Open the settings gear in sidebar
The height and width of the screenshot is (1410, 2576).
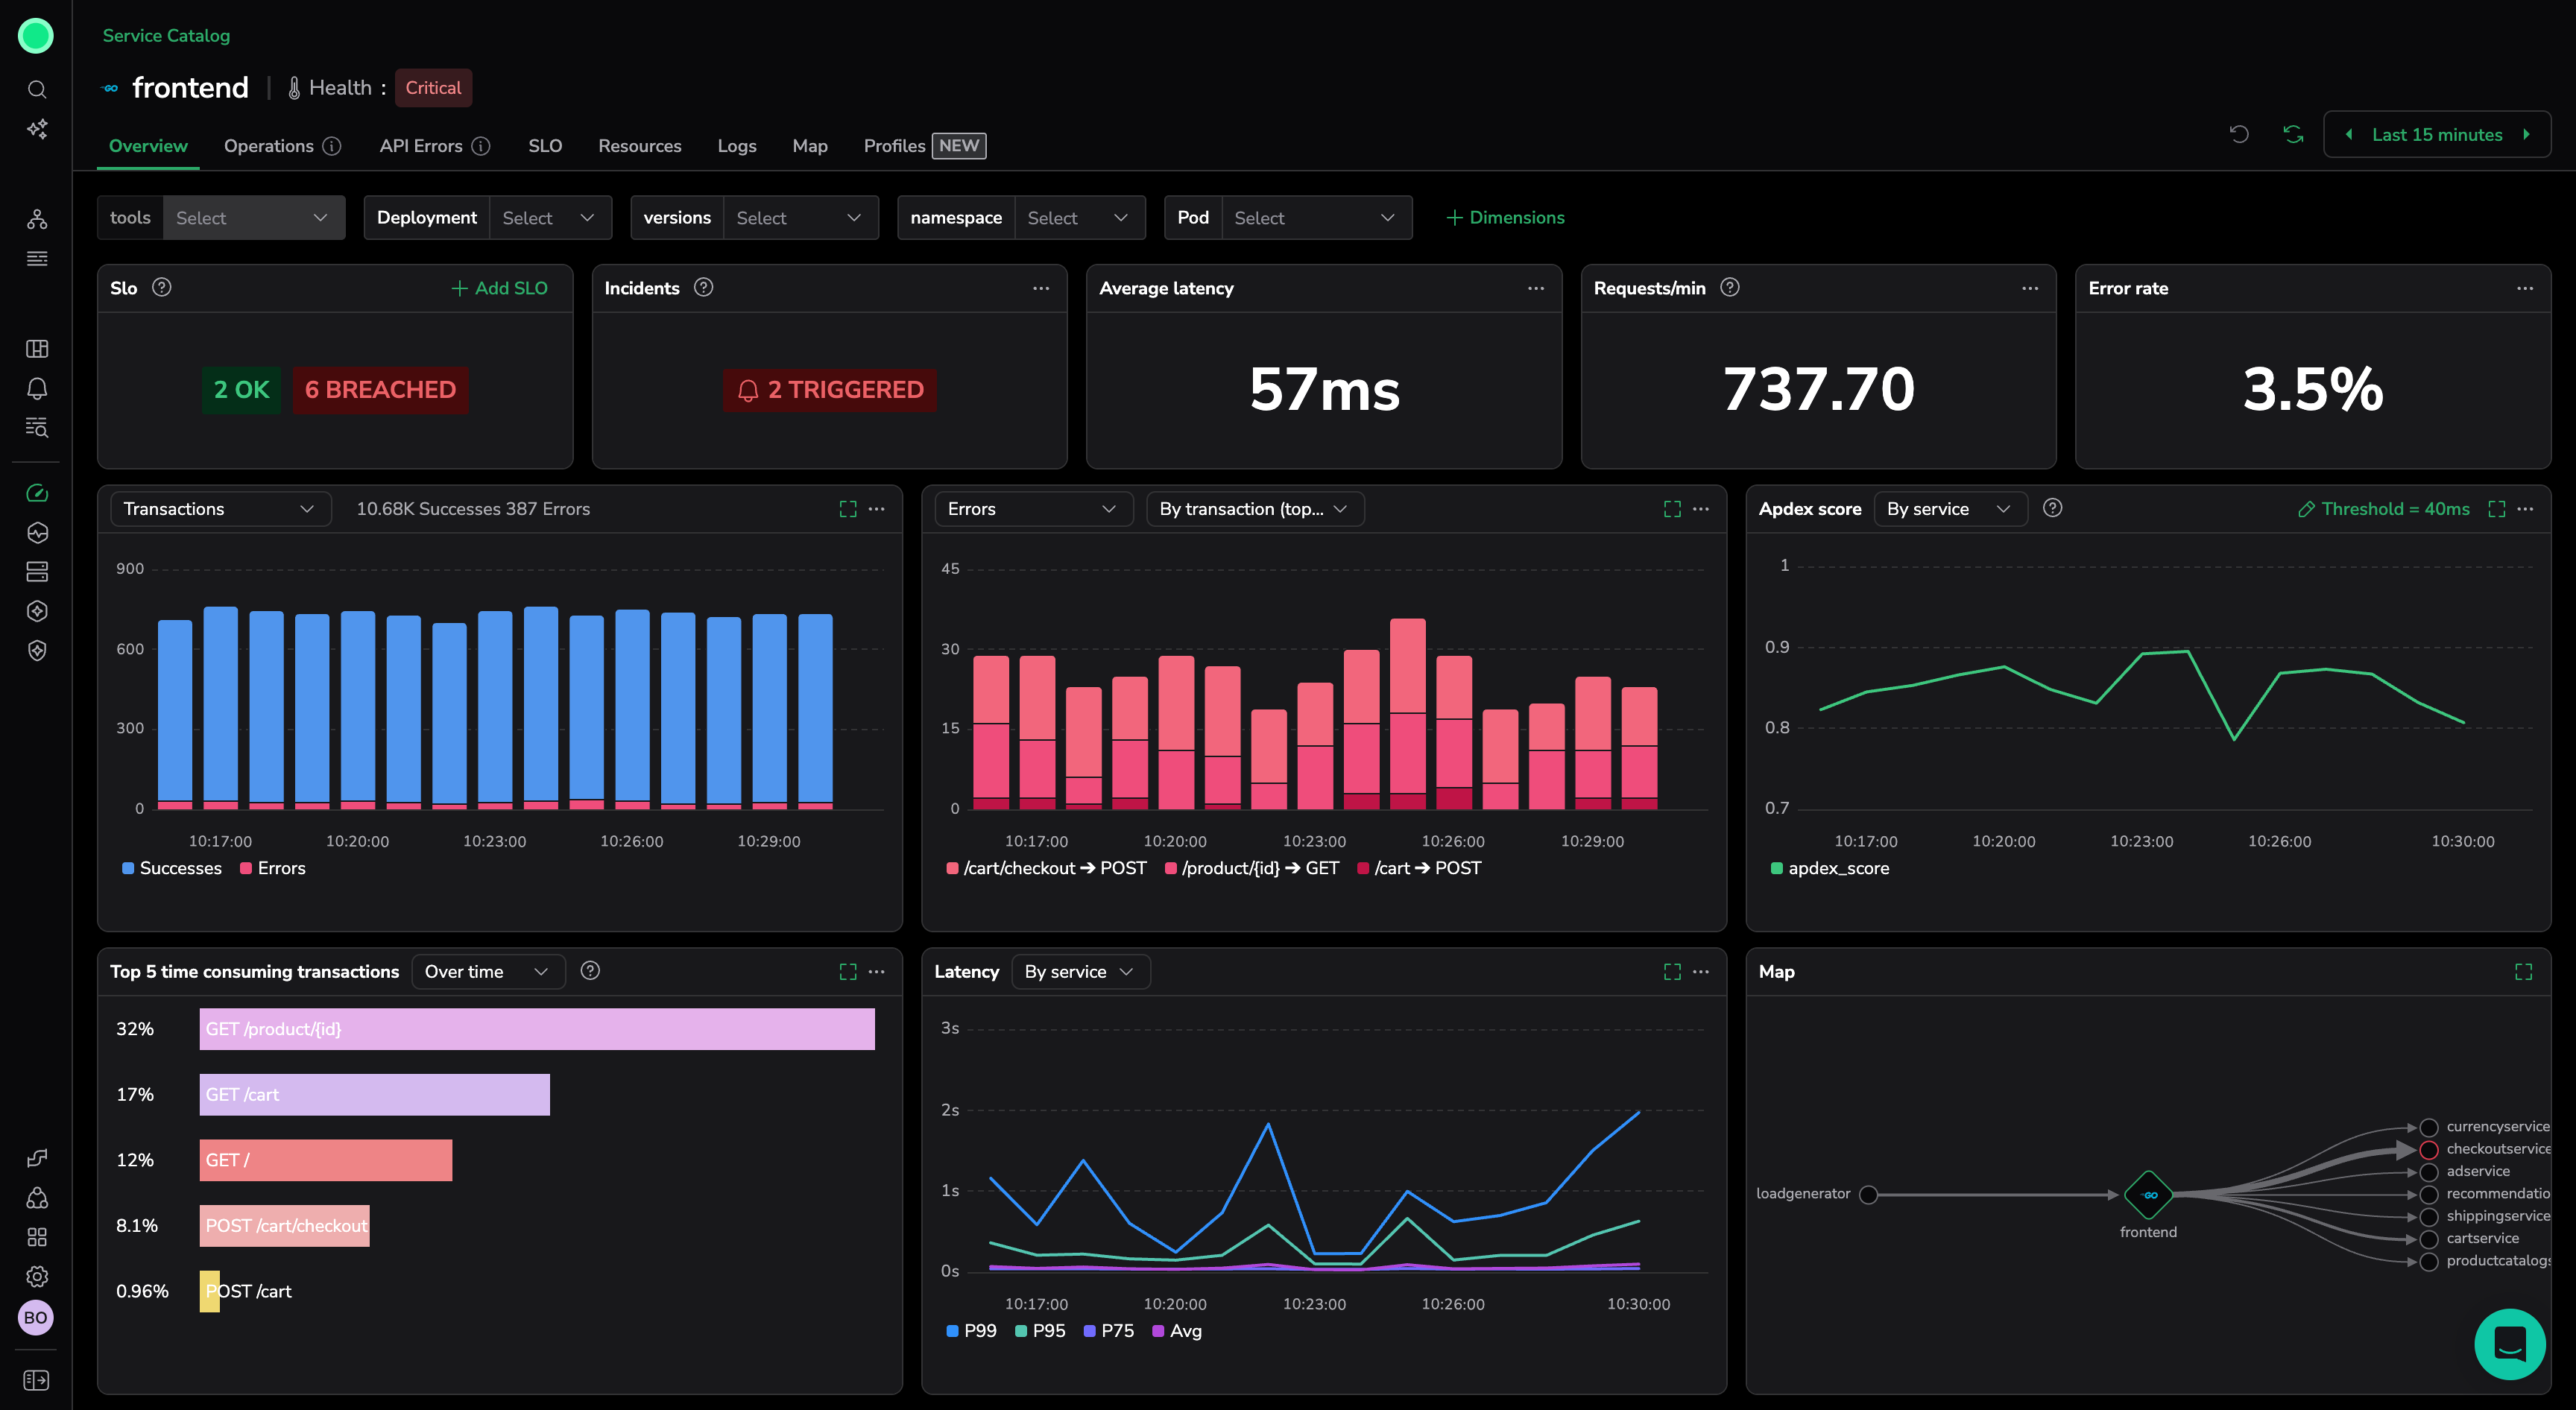(x=37, y=1277)
